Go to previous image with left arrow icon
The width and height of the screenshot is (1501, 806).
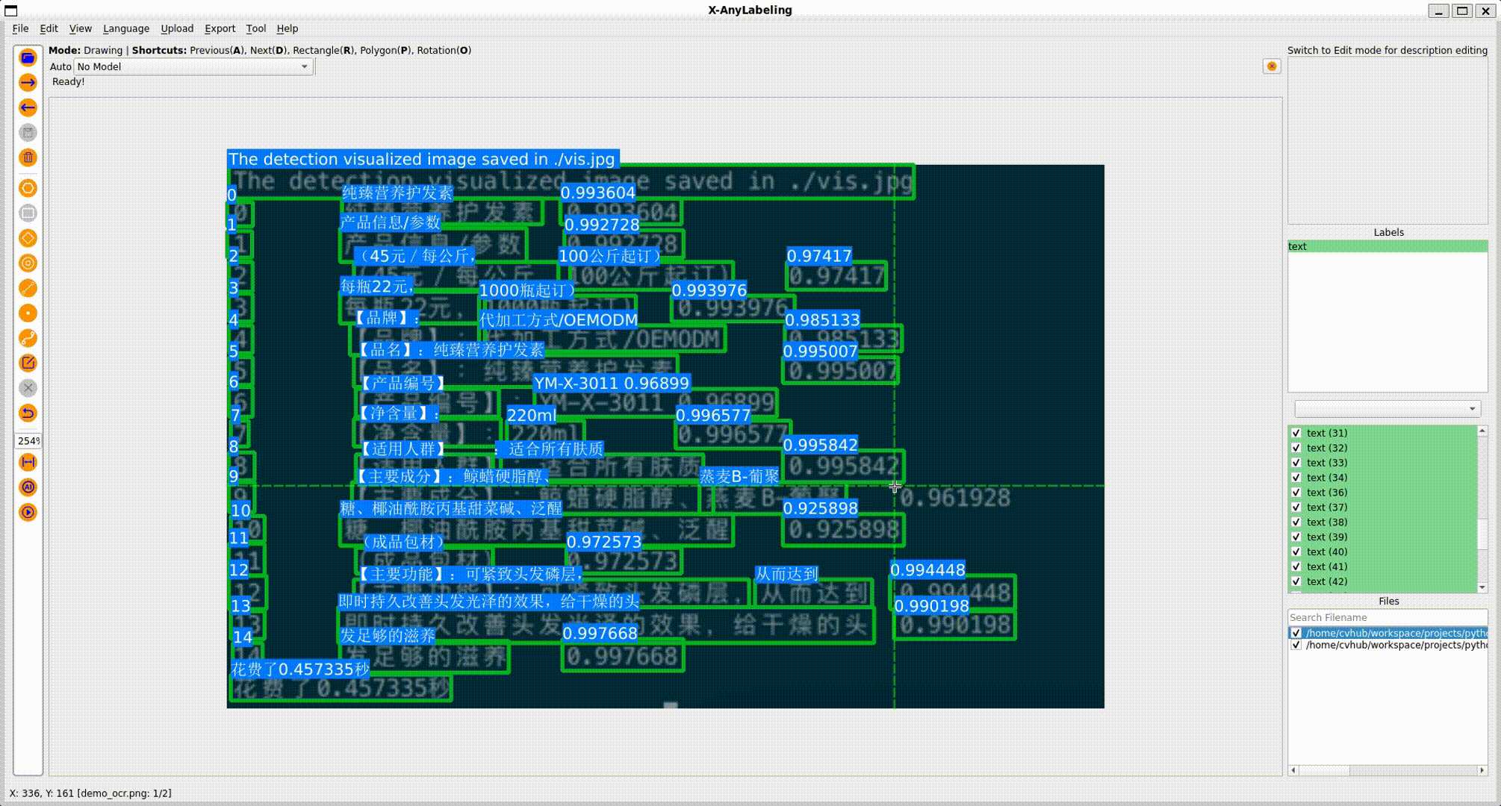click(28, 107)
